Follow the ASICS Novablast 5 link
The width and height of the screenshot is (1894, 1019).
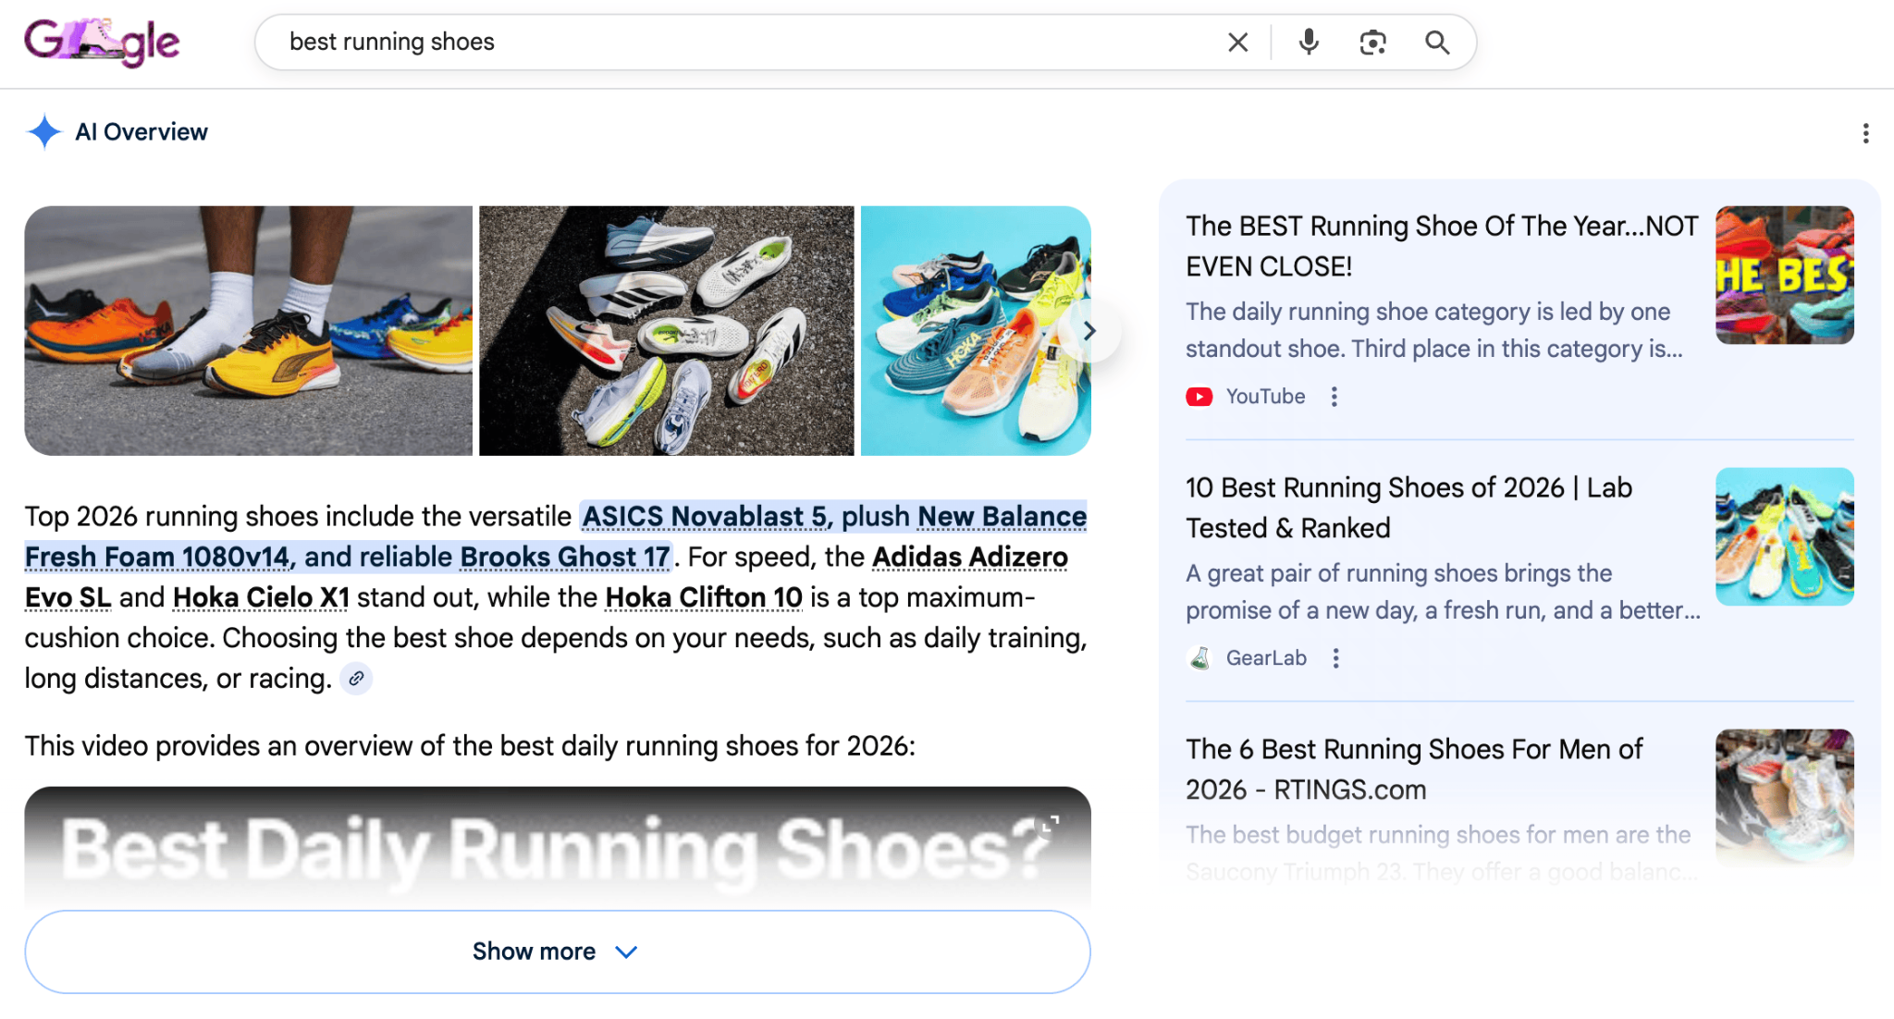(x=705, y=516)
